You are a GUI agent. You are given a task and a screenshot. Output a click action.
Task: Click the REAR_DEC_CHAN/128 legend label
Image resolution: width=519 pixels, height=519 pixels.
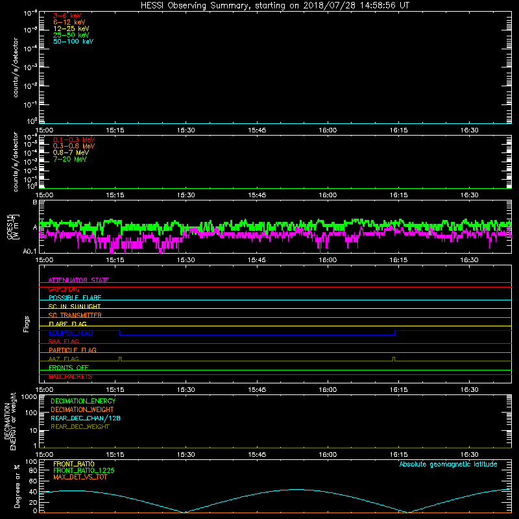click(86, 418)
